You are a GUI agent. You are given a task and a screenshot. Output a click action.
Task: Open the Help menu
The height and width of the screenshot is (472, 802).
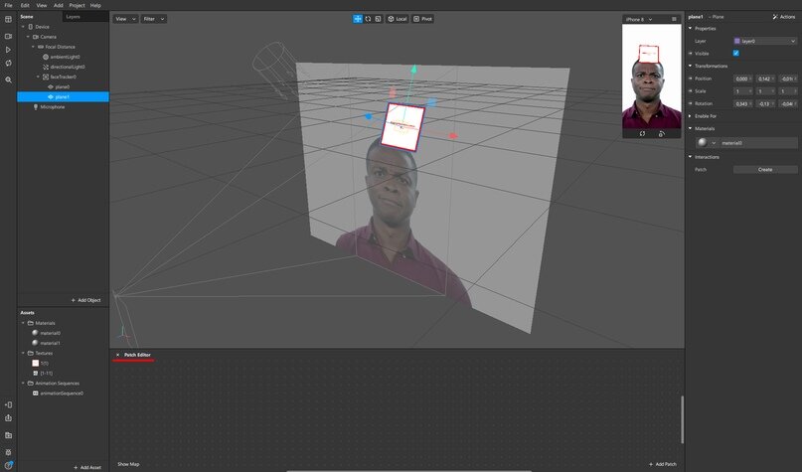(x=95, y=5)
